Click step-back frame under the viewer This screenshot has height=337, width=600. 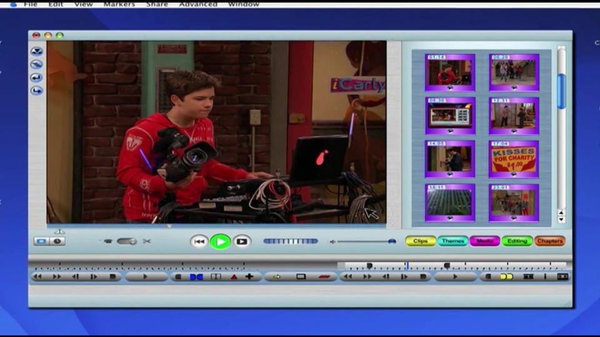pyautogui.click(x=76, y=276)
